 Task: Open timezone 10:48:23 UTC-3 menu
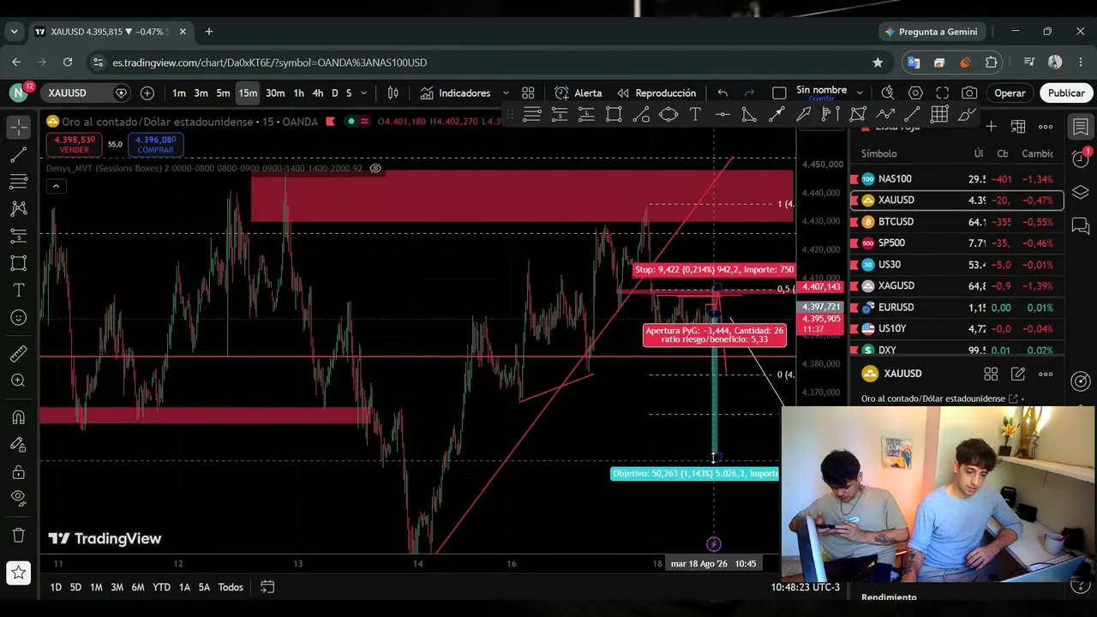[805, 587]
